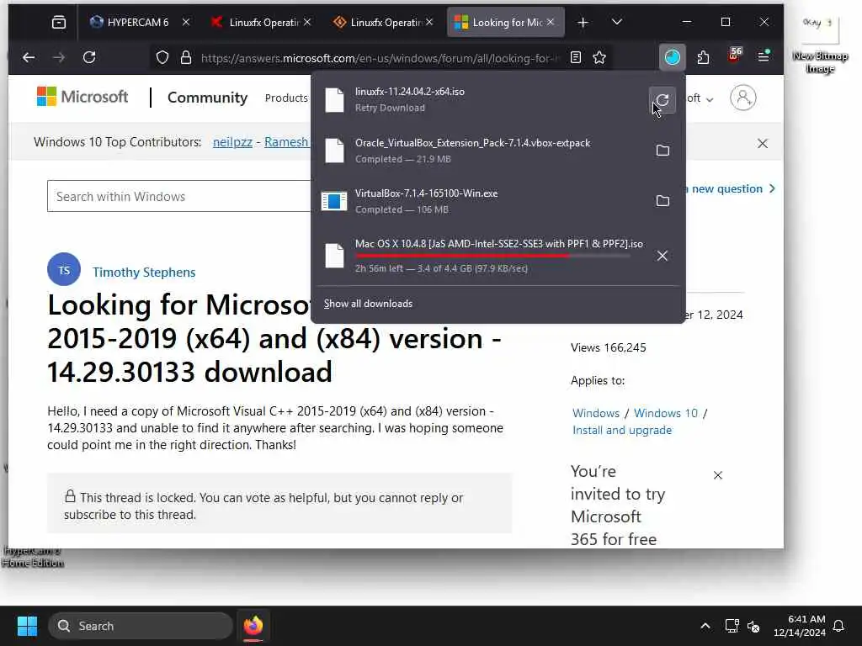This screenshot has width=862, height=646.
Task: Open Install and upgrade topic link
Action: click(622, 430)
